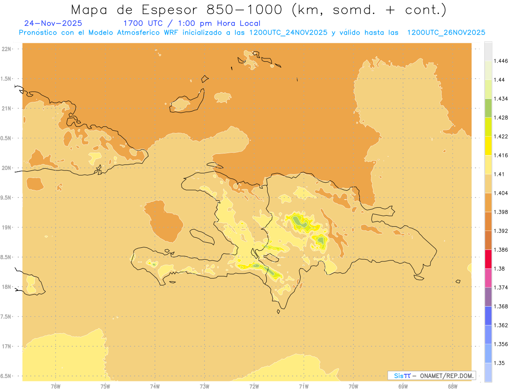
Task: Pick the orange legend band between 1.398 and 1.404
Action: (x=488, y=202)
